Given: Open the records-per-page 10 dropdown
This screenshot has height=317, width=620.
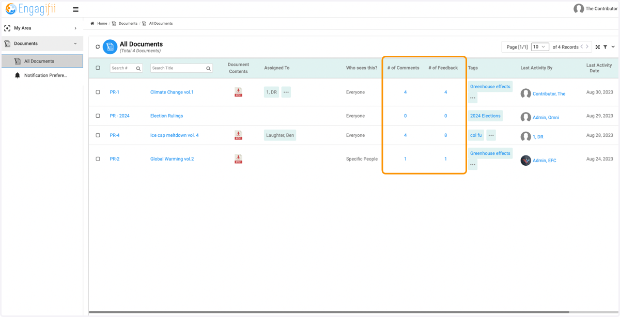Looking at the screenshot, I should (x=540, y=47).
